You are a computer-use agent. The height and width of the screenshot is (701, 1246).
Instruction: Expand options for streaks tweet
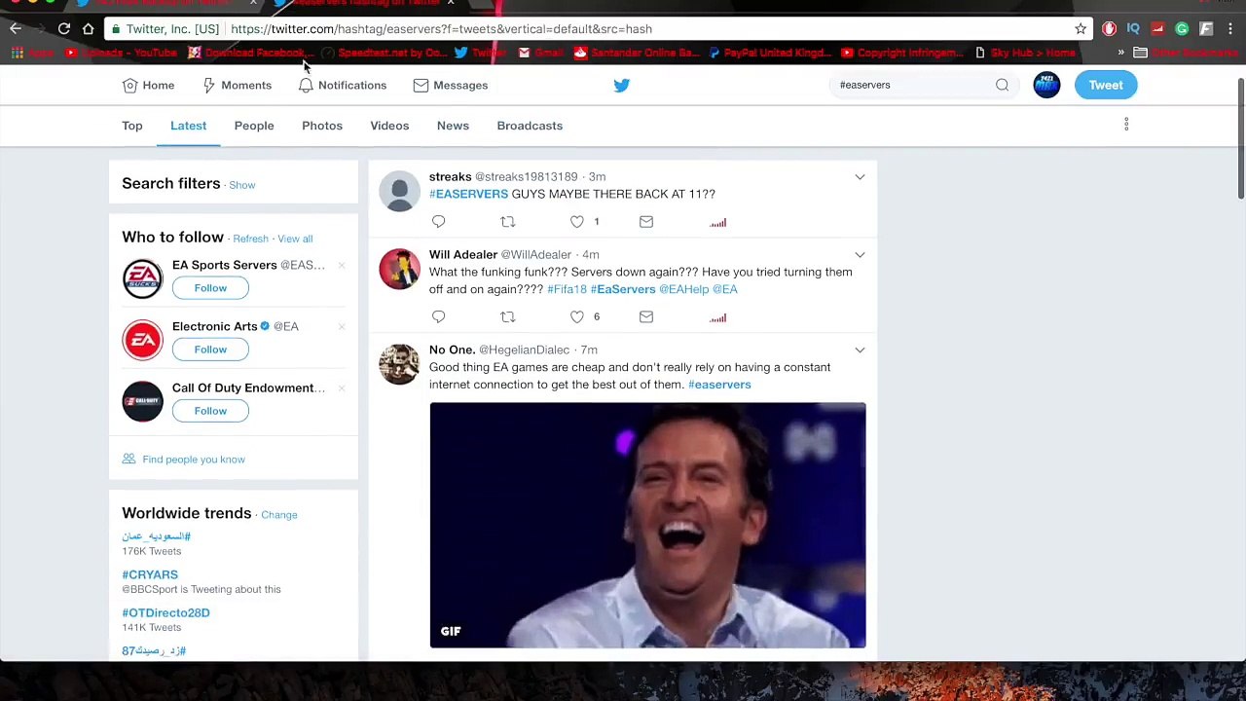[860, 177]
